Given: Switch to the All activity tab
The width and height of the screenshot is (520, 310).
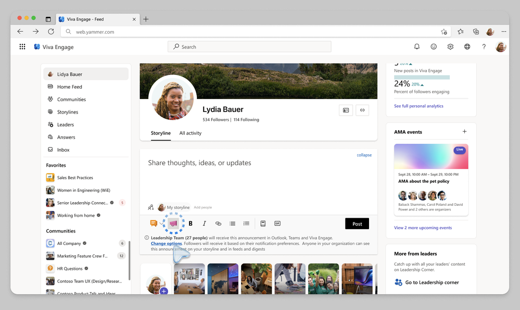Looking at the screenshot, I should coord(191,133).
